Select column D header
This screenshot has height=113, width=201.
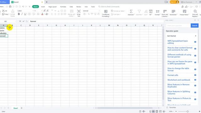30,25
